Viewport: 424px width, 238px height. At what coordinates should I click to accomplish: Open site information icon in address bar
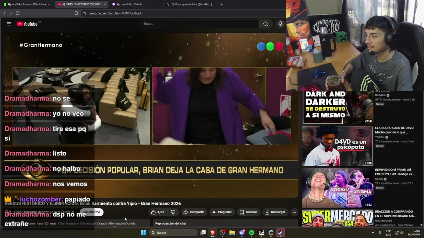click(84, 13)
